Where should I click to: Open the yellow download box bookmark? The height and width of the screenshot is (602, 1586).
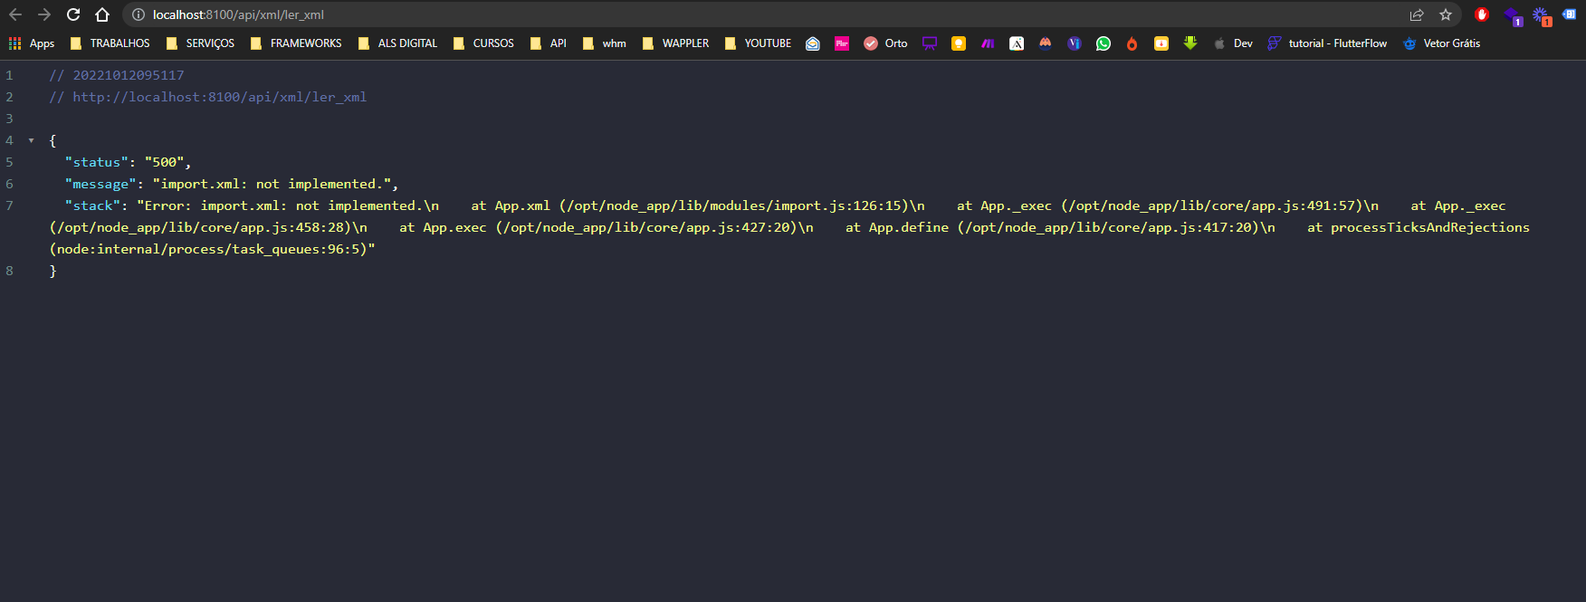[x=1161, y=43]
